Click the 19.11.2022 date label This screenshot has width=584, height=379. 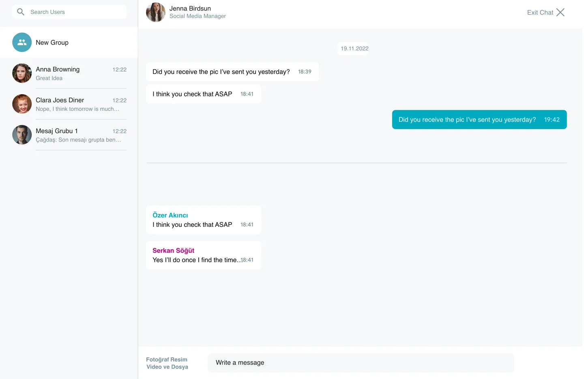coord(354,49)
